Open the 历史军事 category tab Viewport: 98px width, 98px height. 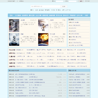[x=38, y=16]
